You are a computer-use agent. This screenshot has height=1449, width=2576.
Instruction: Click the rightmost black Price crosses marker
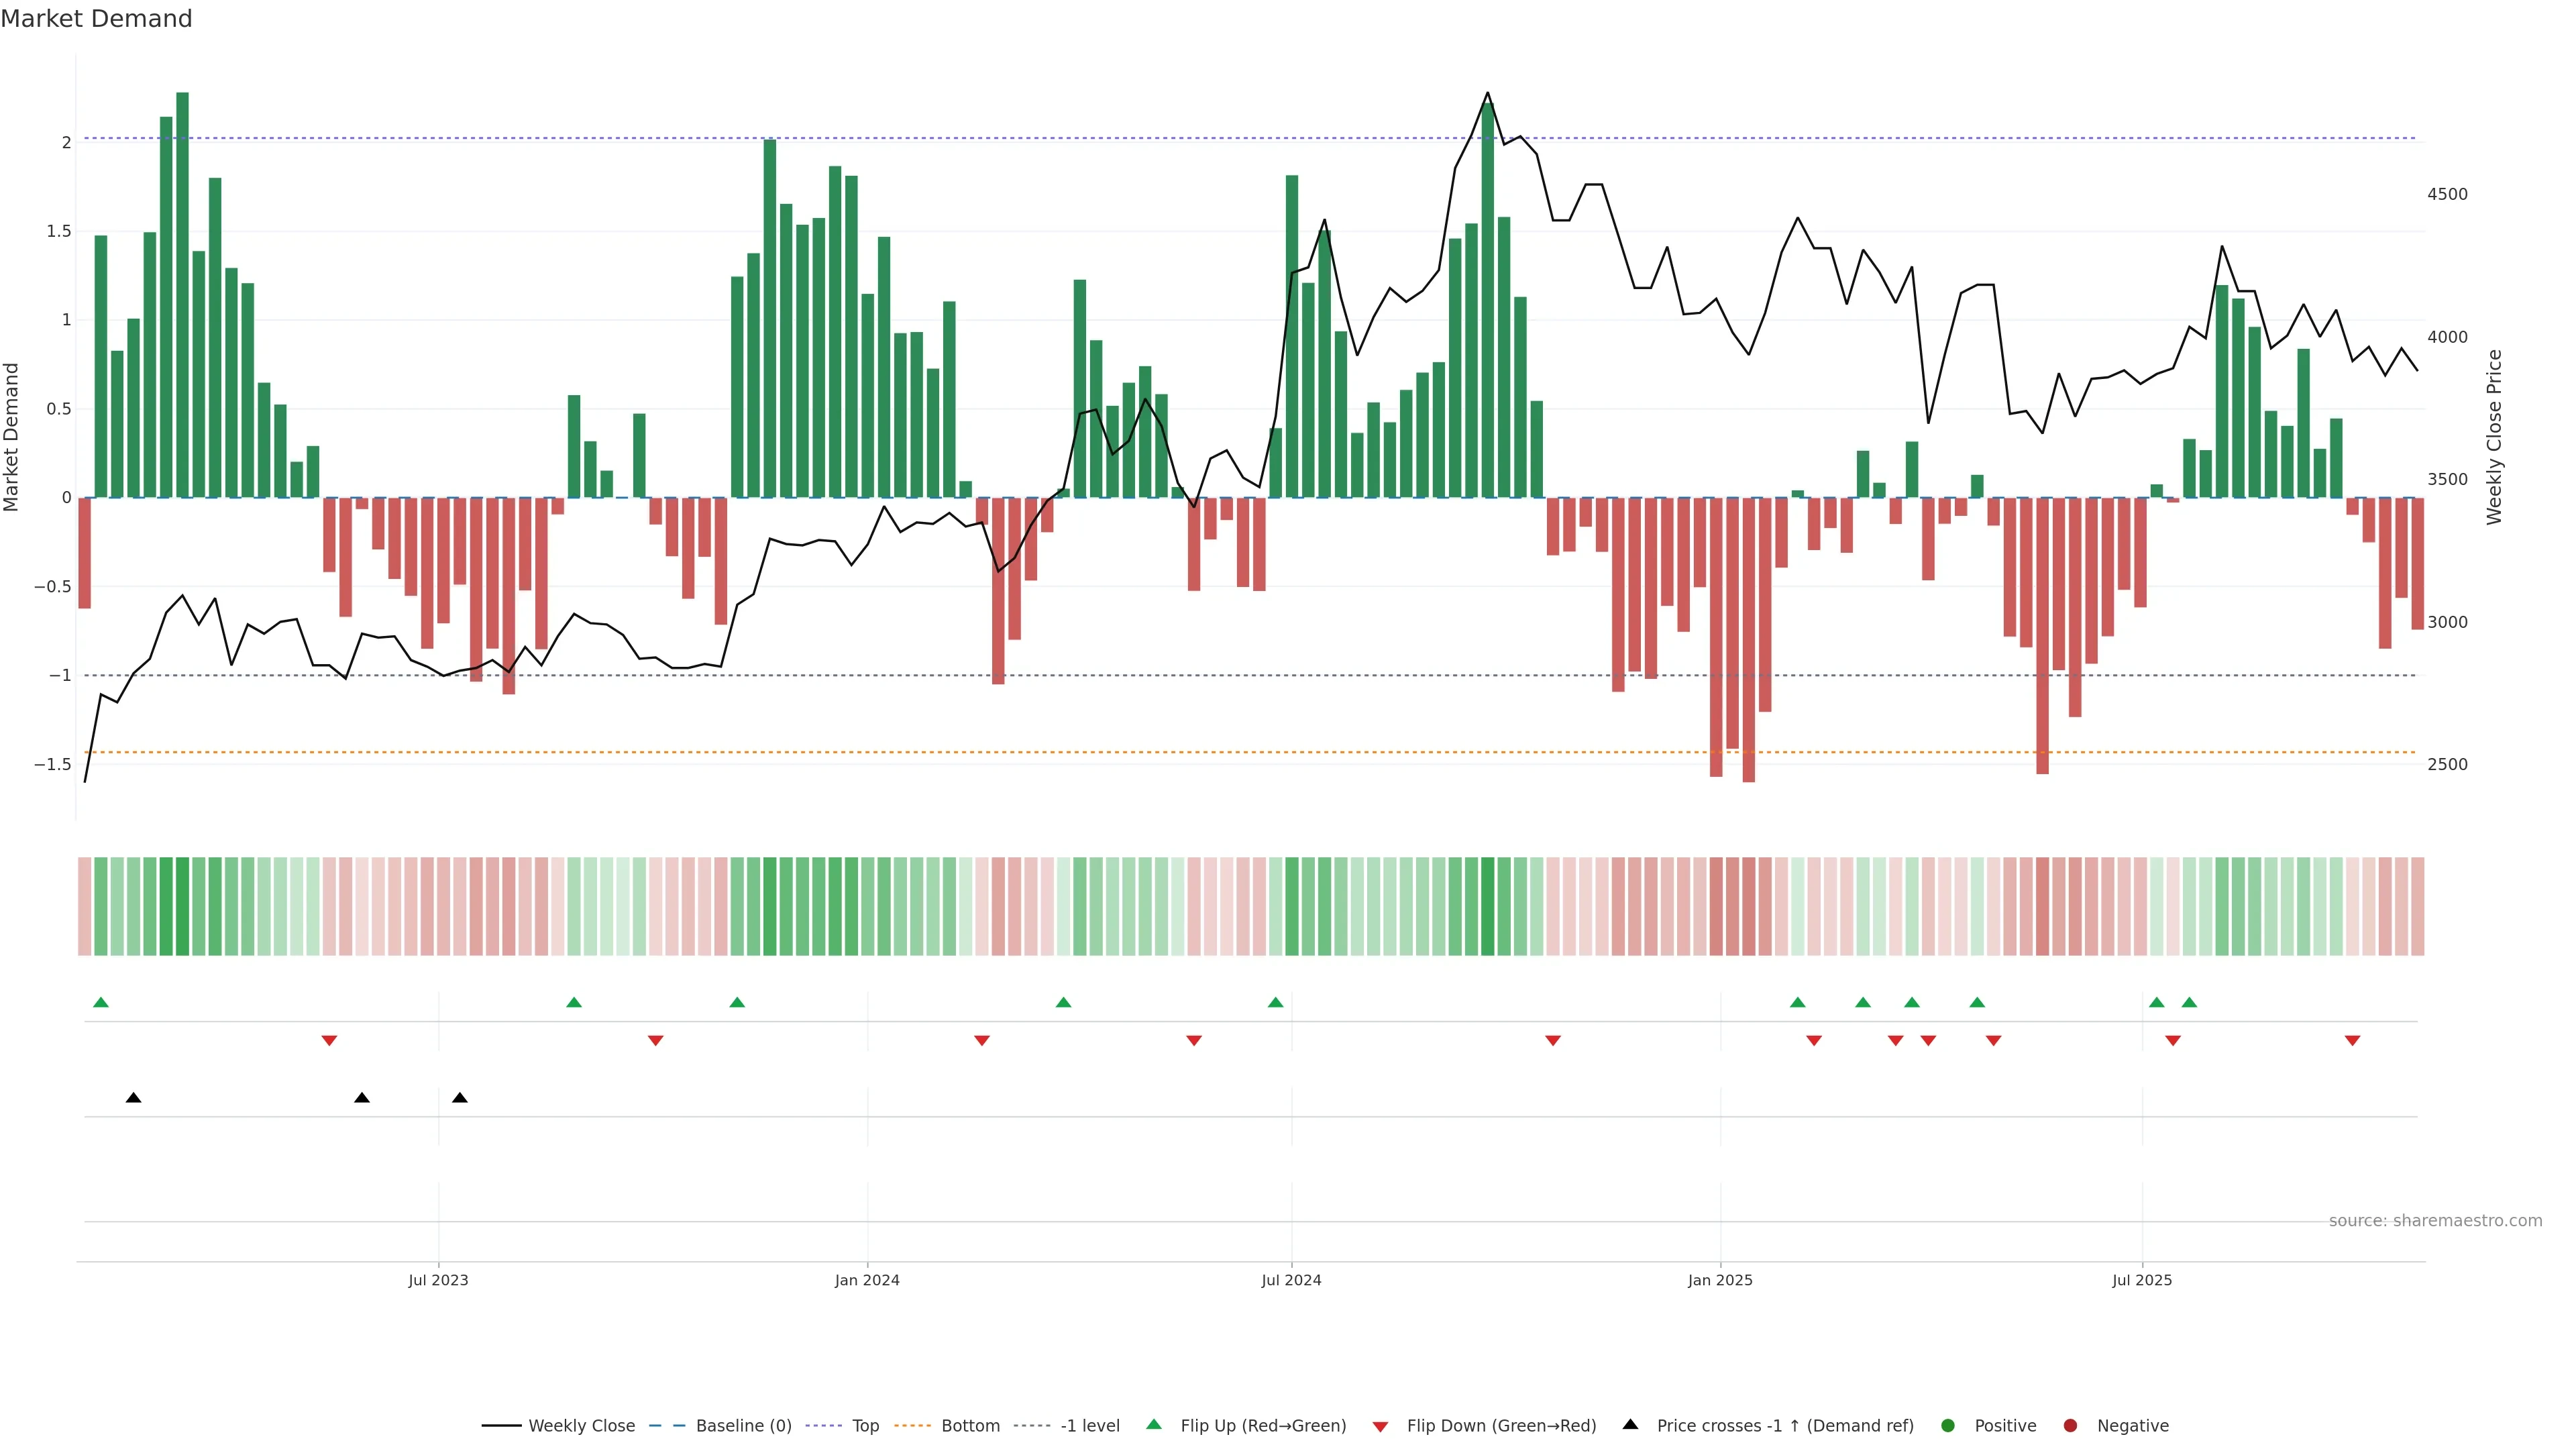pos(459,1098)
